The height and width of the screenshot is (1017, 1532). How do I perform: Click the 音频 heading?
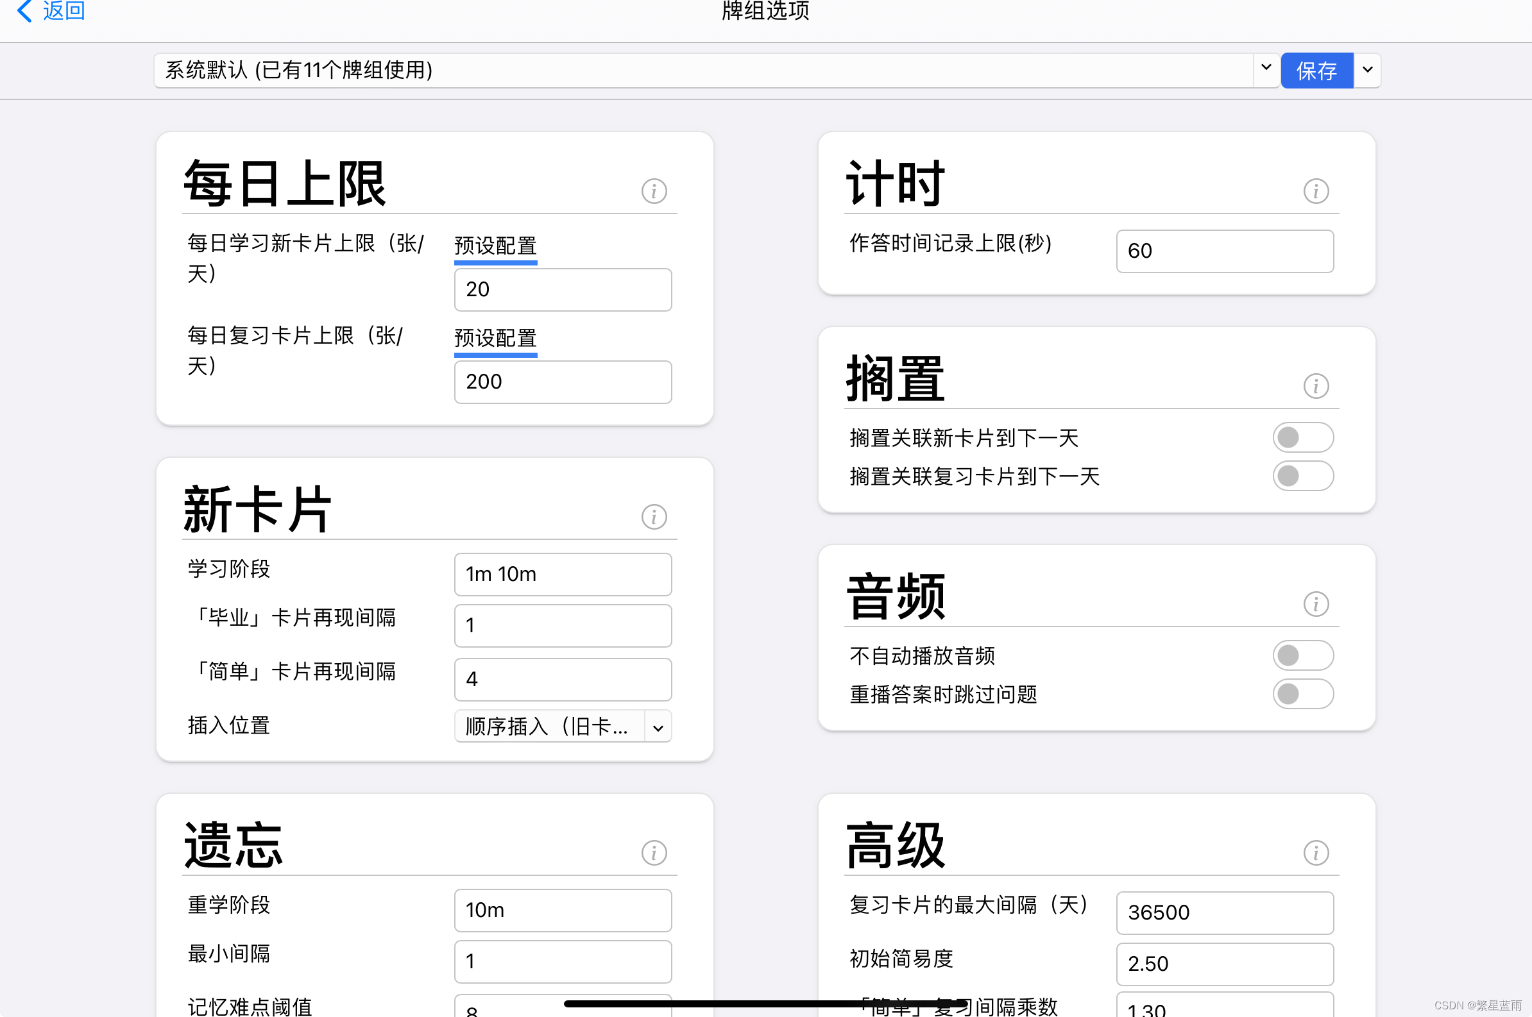pos(896,597)
